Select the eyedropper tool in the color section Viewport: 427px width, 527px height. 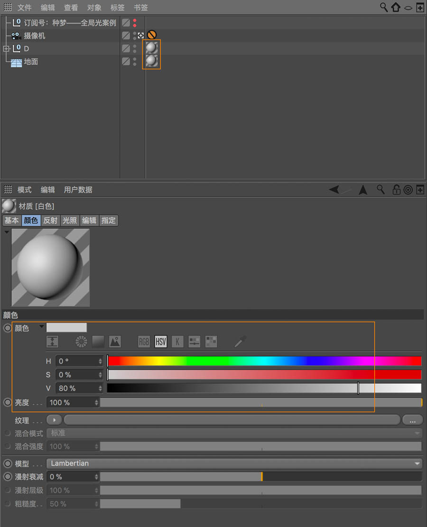pyautogui.click(x=241, y=341)
